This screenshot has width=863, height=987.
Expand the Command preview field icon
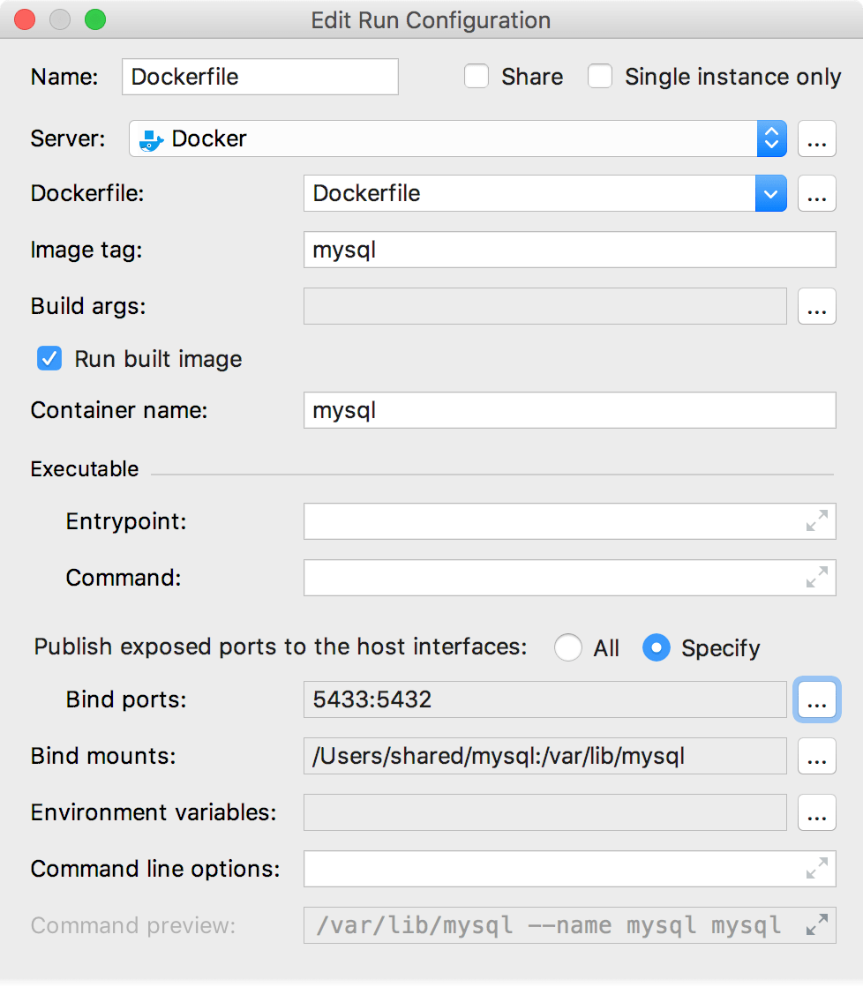pos(817,924)
